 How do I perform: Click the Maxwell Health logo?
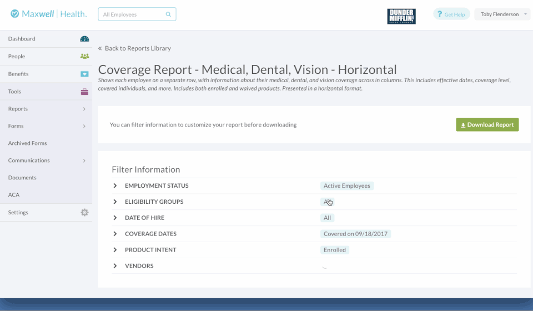49,14
